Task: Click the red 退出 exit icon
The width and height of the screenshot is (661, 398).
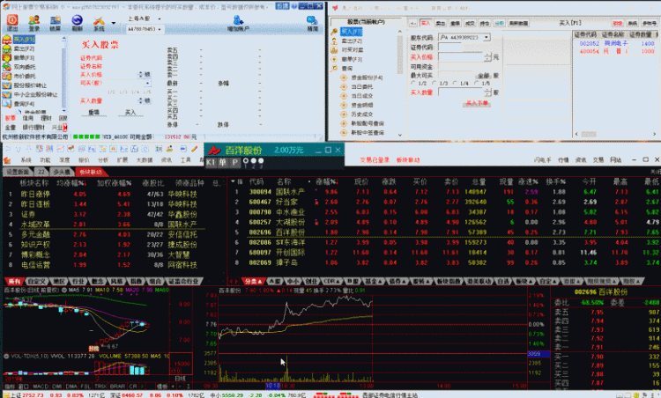Action: [12, 23]
